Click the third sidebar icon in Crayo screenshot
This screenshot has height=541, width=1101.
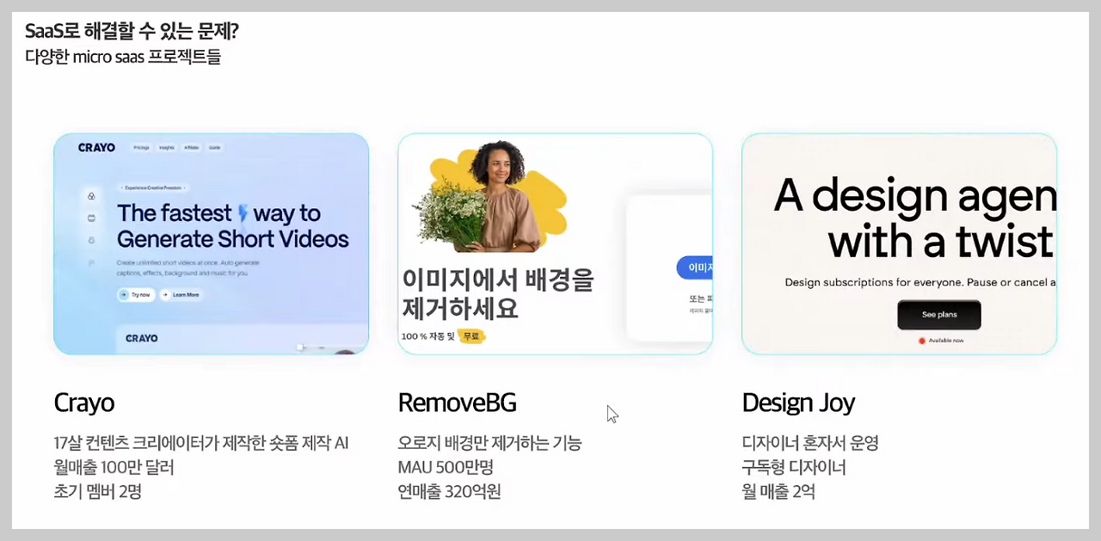(91, 240)
